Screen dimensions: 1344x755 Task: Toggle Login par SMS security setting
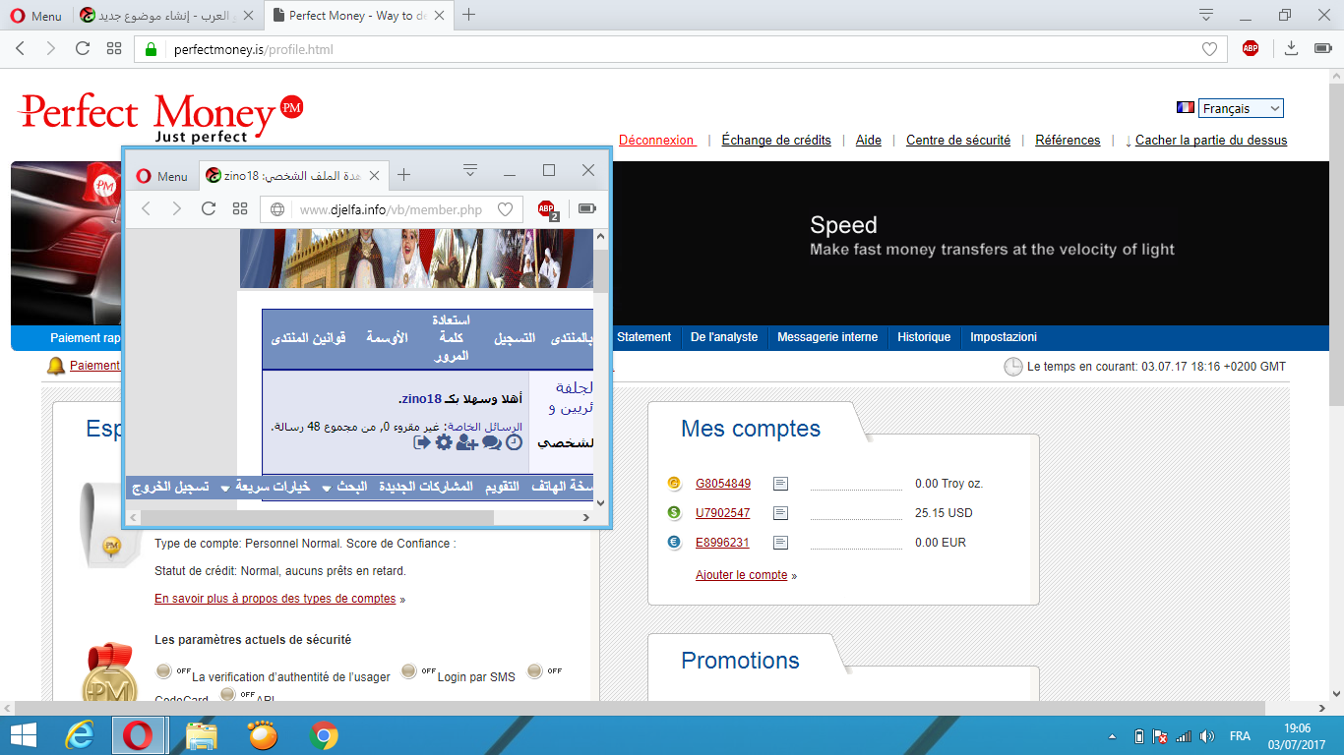[410, 671]
